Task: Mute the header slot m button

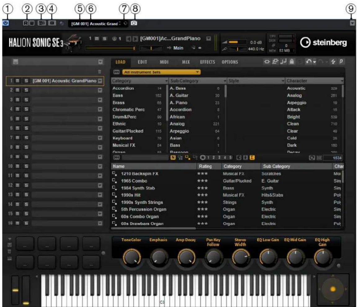Action: coord(97,39)
